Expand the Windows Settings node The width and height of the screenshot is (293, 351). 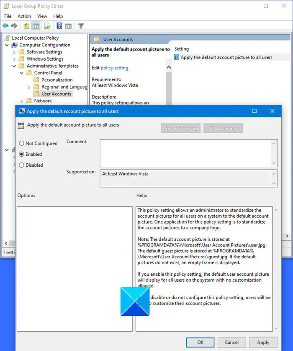pos(14,59)
